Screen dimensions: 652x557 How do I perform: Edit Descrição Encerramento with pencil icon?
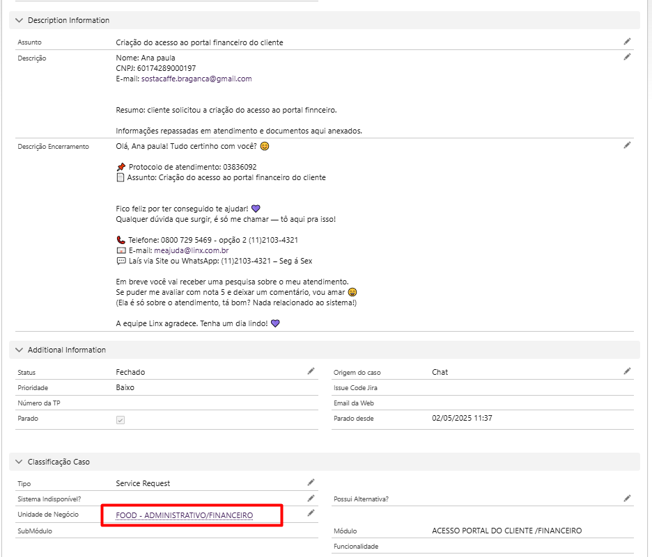(x=627, y=145)
